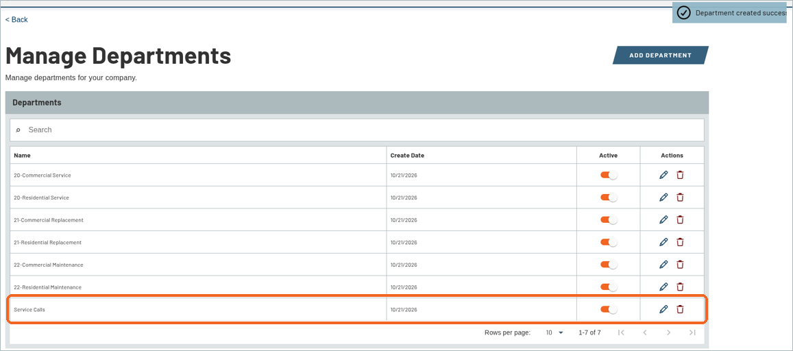Click the Actions column header
793x351 pixels.
pos(672,155)
